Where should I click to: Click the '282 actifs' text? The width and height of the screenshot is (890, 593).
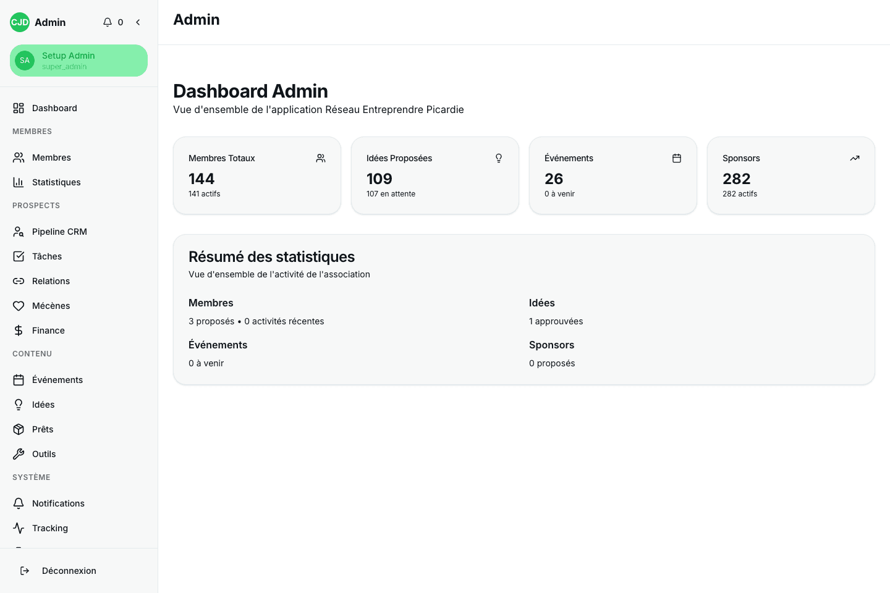point(740,194)
